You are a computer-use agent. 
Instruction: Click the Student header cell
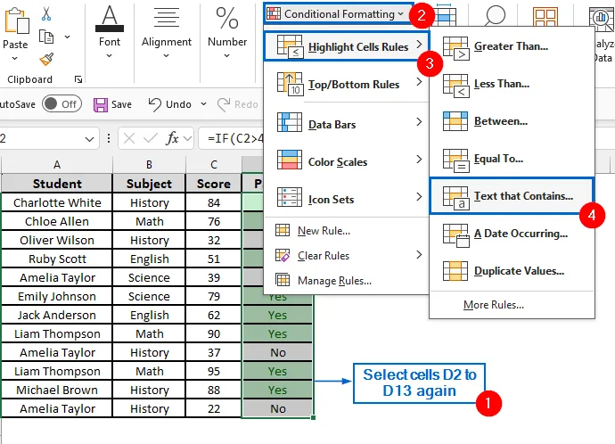point(57,184)
